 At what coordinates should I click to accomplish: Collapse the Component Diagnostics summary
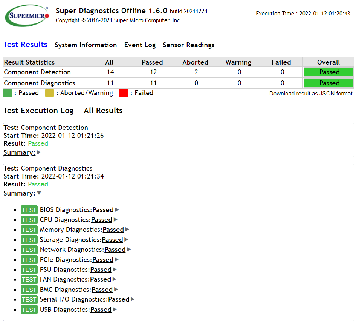click(x=39, y=193)
